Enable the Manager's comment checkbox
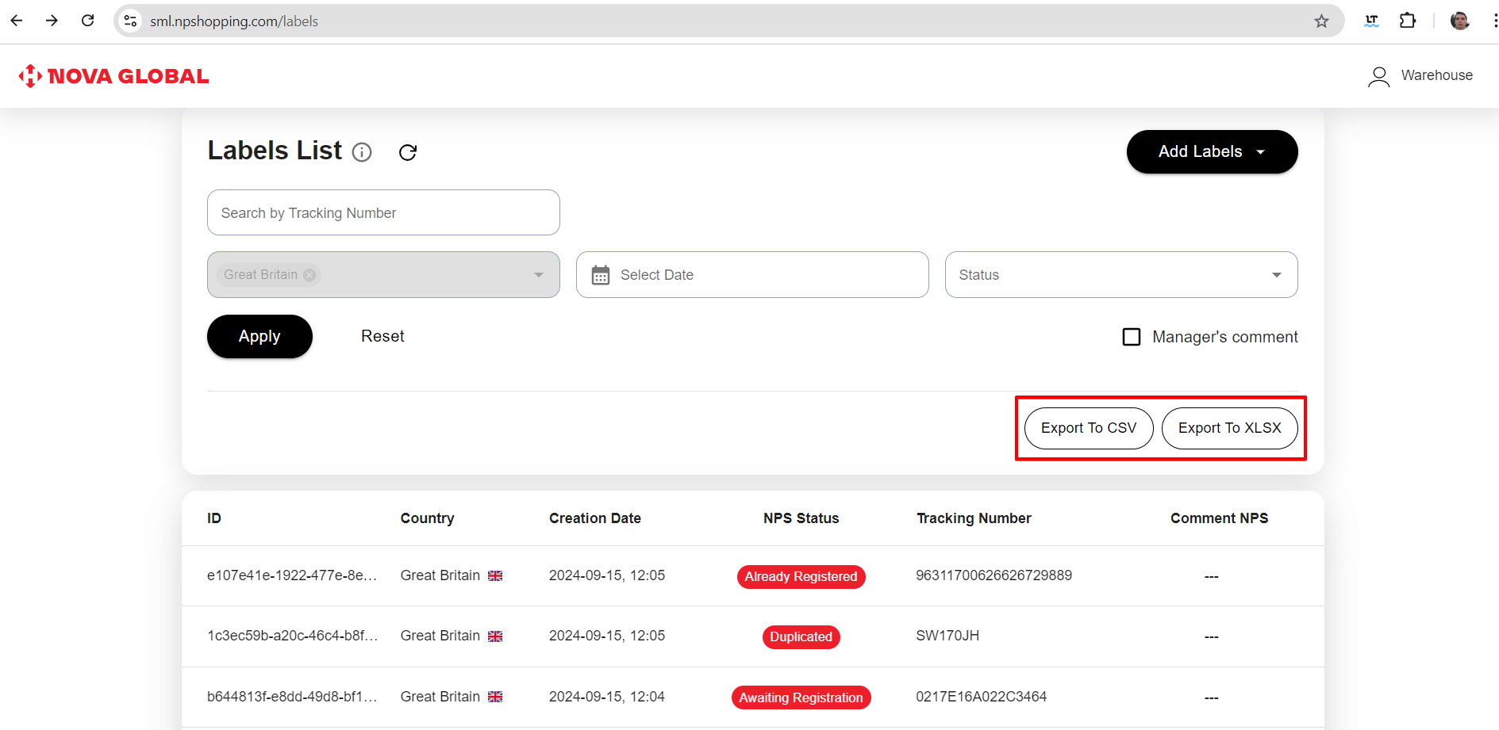The height and width of the screenshot is (730, 1499). pyautogui.click(x=1132, y=337)
